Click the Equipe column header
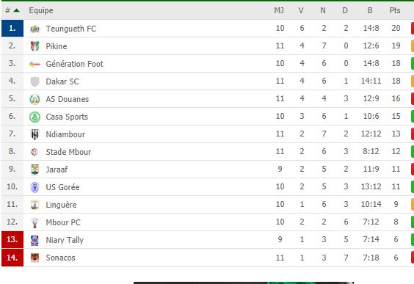The image size is (414, 284). tap(41, 10)
